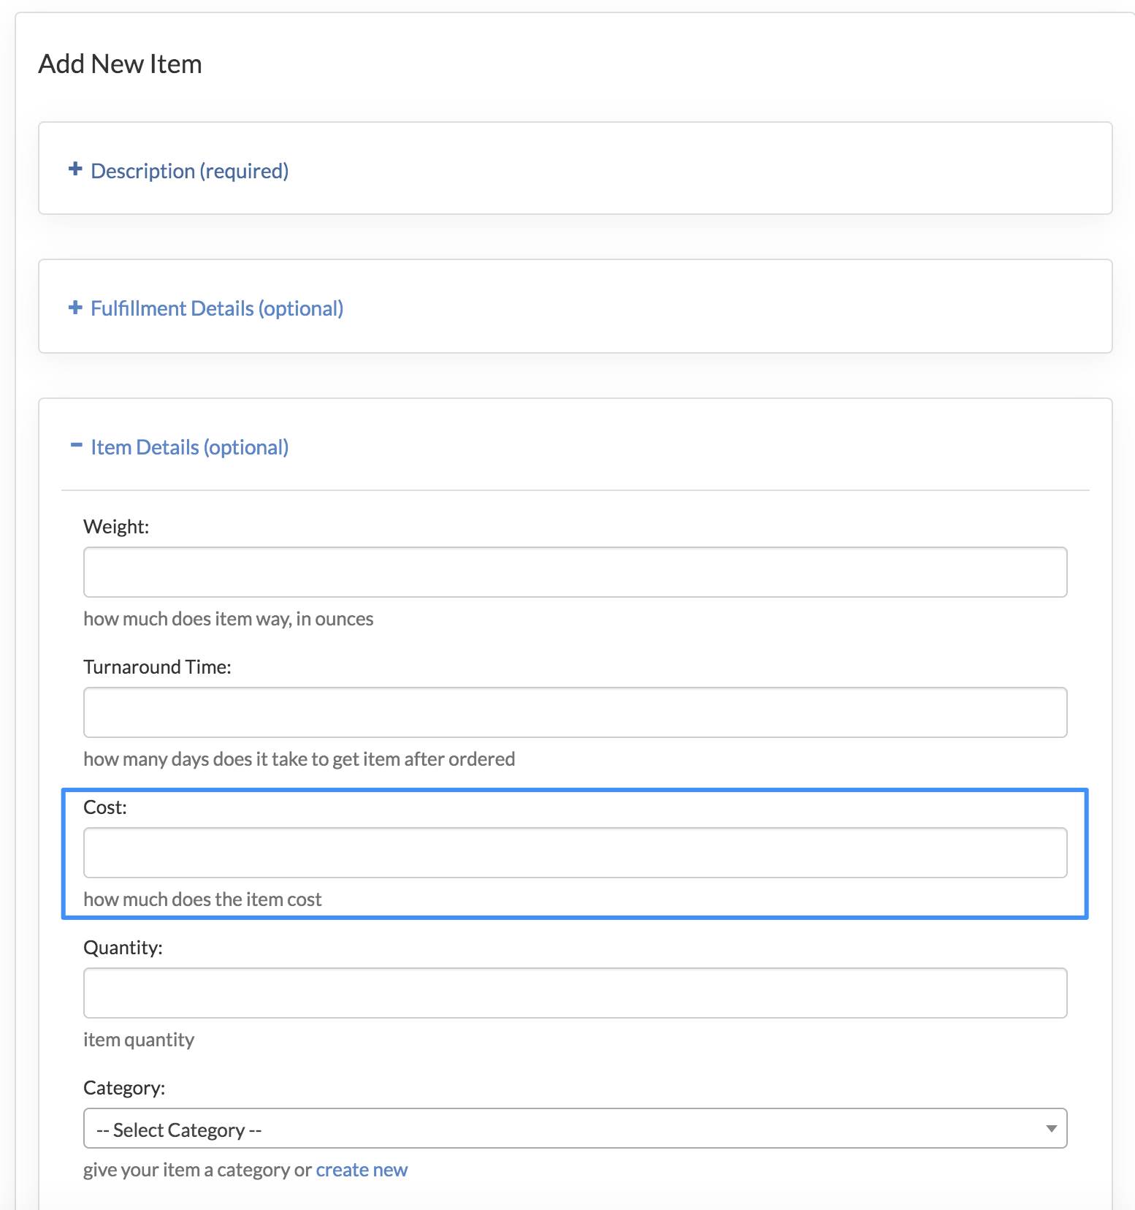Click the "Category:" field label

(124, 1088)
